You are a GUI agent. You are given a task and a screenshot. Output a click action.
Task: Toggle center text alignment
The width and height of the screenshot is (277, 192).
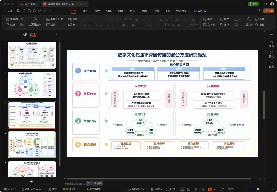(150, 25)
